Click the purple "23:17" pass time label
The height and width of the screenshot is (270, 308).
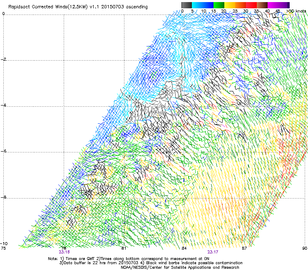pyautogui.click(x=213, y=252)
